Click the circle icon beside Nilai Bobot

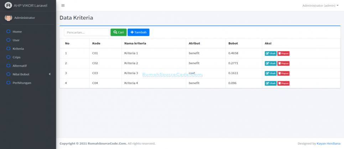pos(8,74)
